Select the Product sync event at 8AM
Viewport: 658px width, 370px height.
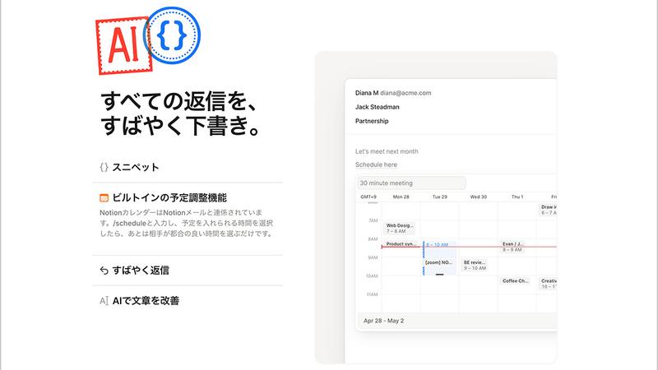[x=401, y=243]
